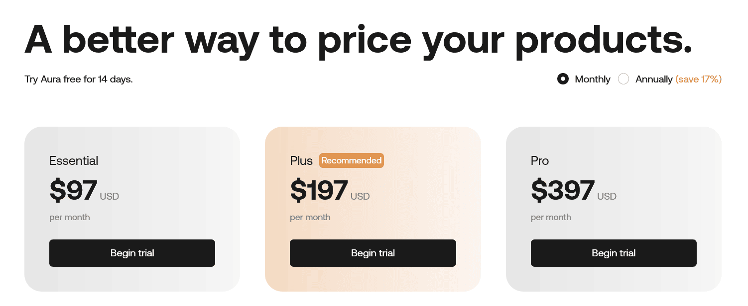Click the orange (save 17%) text
748x306 pixels.
coord(698,79)
